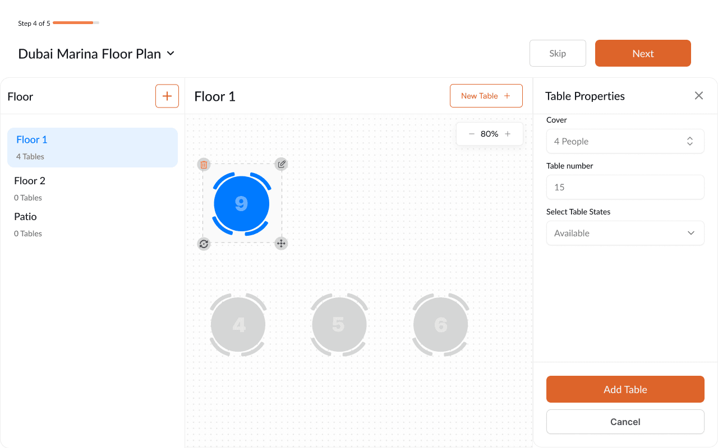The height and width of the screenshot is (448, 718).
Task: Select the move handle icon on table 9
Action: (281, 244)
